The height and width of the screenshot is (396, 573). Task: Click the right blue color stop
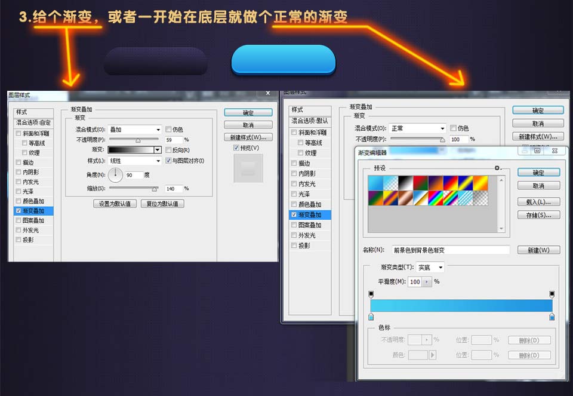coord(552,316)
